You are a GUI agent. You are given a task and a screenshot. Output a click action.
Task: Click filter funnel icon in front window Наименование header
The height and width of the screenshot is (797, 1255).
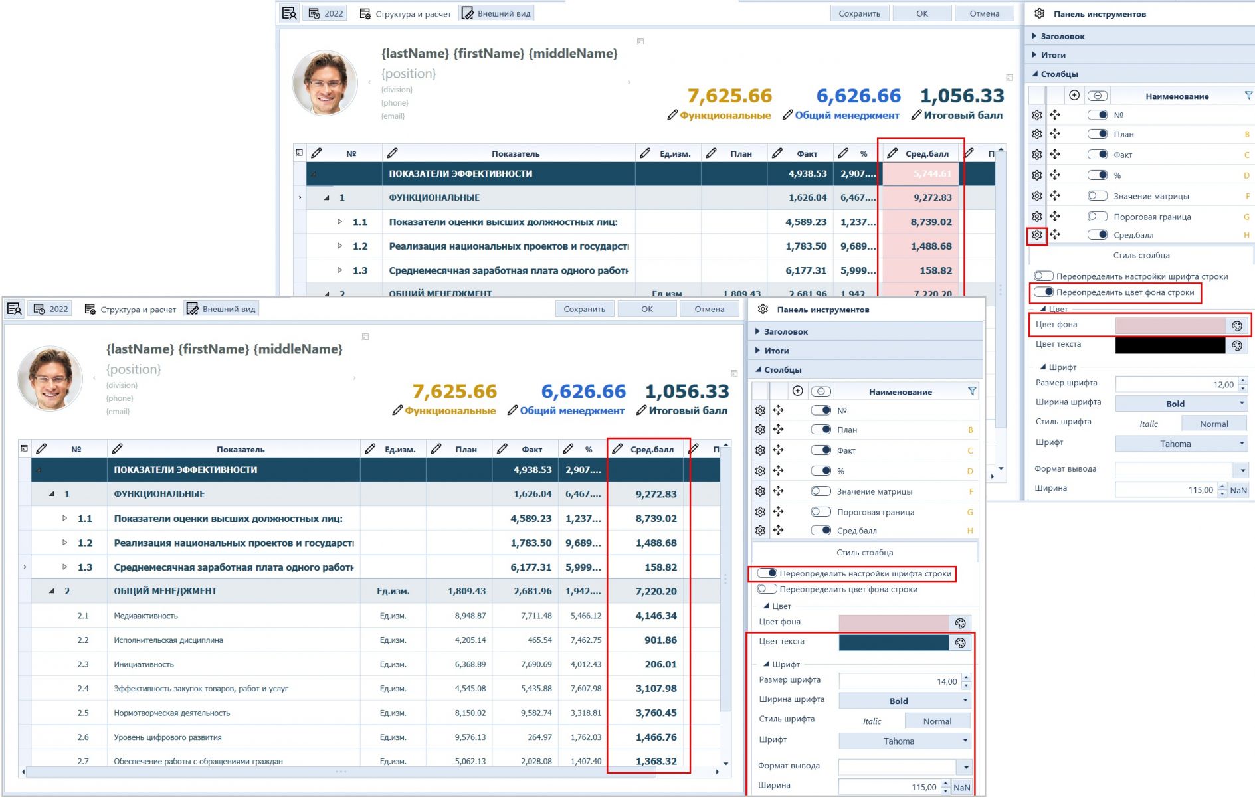coord(972,391)
